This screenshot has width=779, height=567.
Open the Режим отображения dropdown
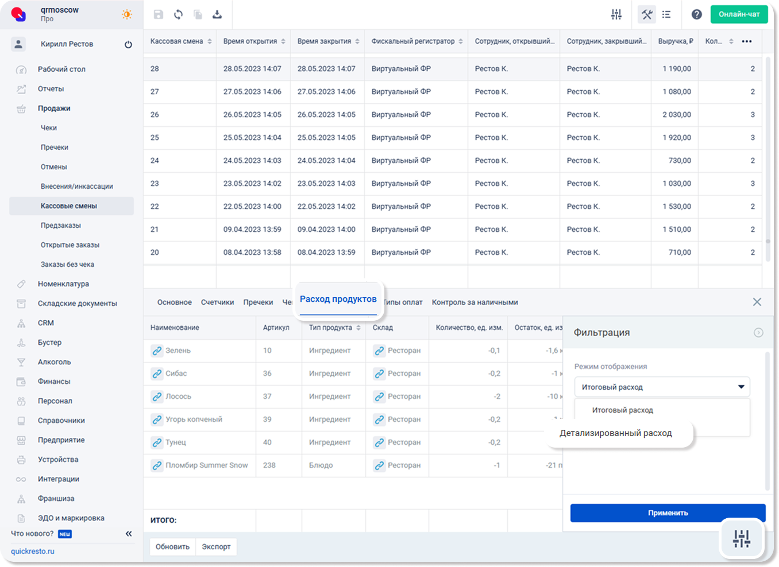click(x=662, y=387)
